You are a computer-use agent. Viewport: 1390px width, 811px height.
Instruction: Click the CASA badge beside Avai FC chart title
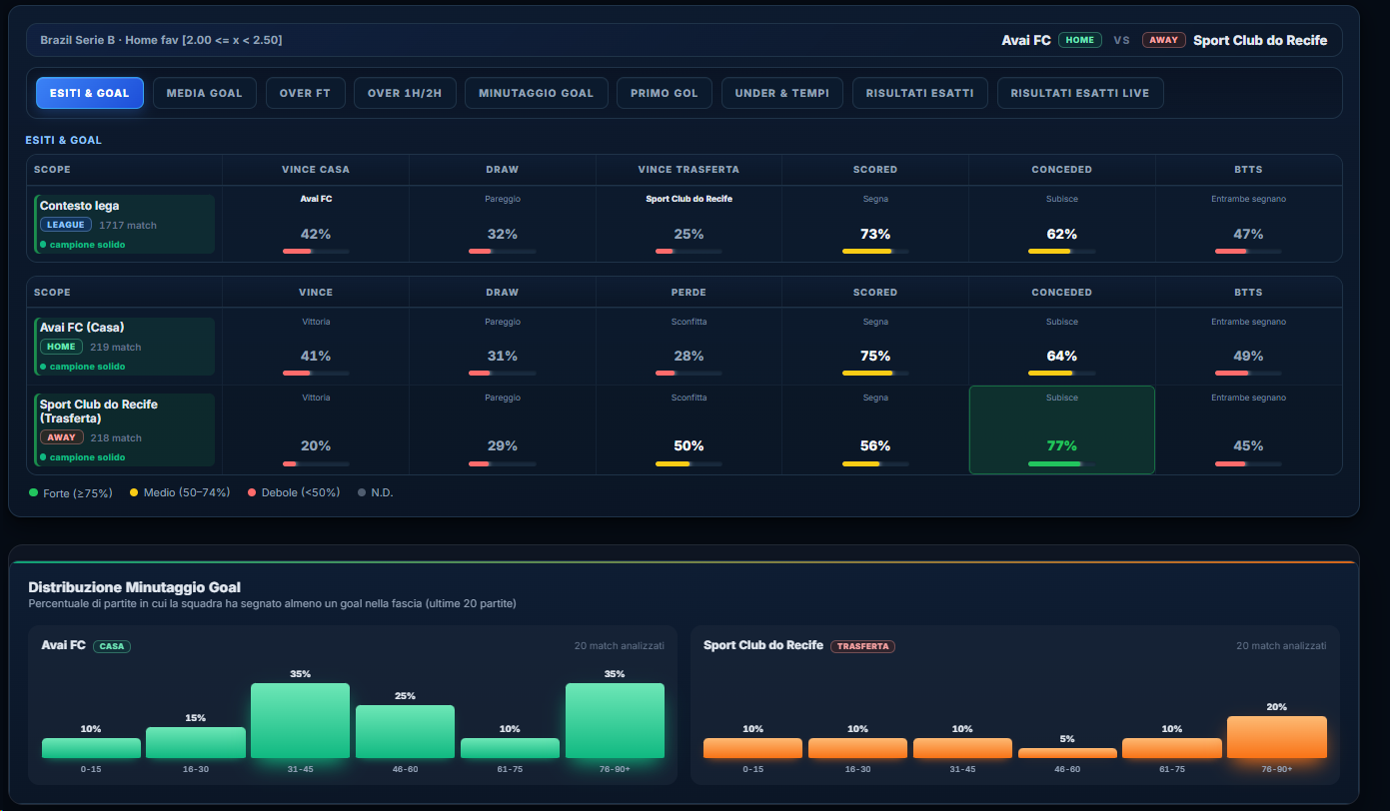tap(112, 646)
